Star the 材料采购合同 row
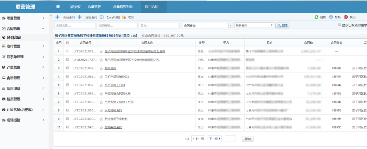 pos(101,127)
